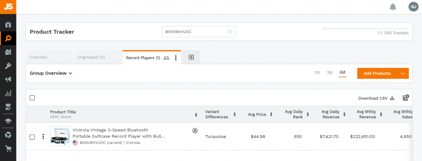This screenshot has height=161, width=422.
Task: Click the Avg Mthly Sales column header
Action: point(403,114)
